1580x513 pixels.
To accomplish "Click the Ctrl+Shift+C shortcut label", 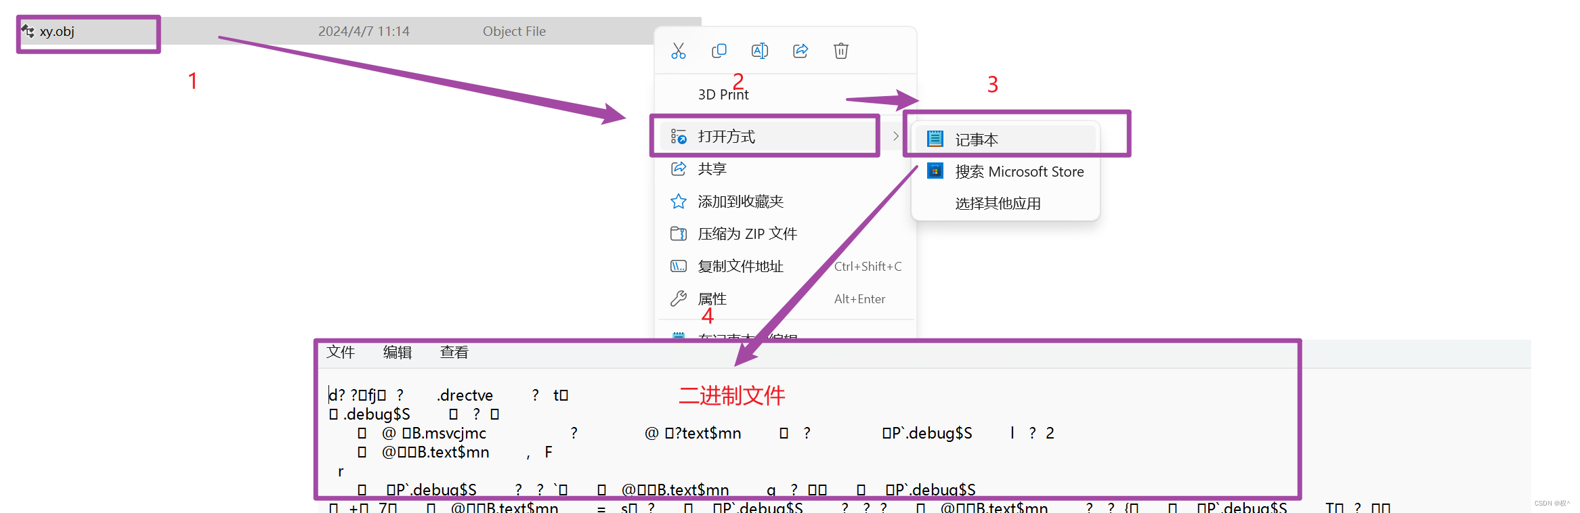I will tap(868, 267).
